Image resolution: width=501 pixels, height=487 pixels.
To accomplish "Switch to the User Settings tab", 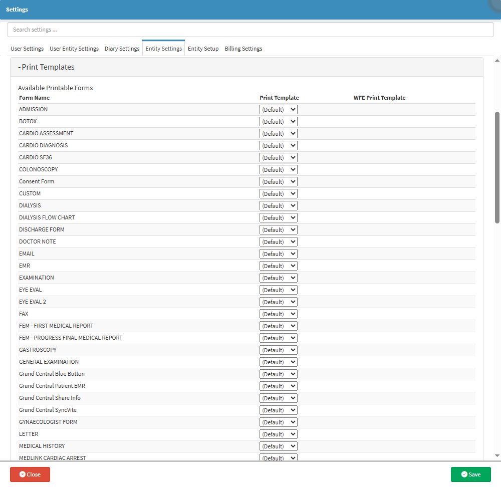I will pos(27,49).
